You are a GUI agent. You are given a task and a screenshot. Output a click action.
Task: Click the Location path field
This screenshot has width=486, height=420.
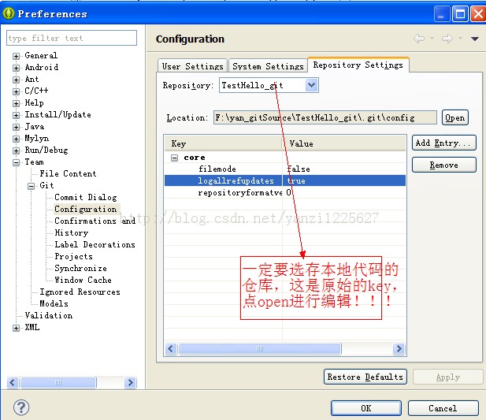(x=325, y=117)
